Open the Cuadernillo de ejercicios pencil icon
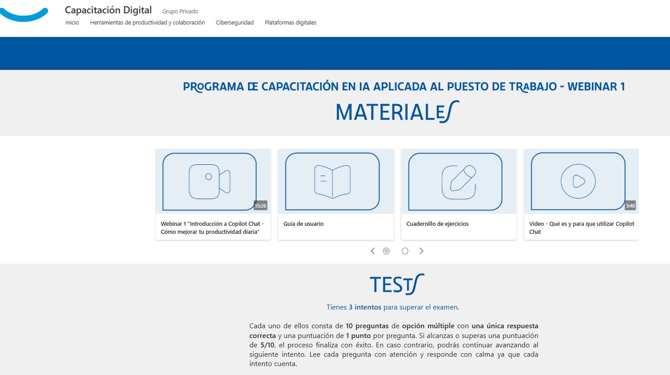670x375 pixels. (459, 182)
